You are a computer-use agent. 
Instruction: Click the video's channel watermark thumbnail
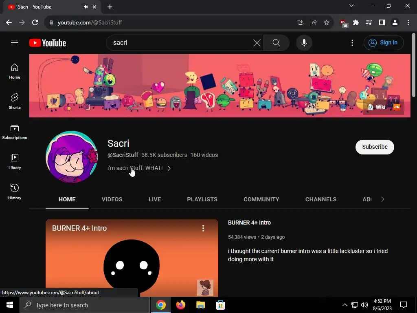coord(205,287)
